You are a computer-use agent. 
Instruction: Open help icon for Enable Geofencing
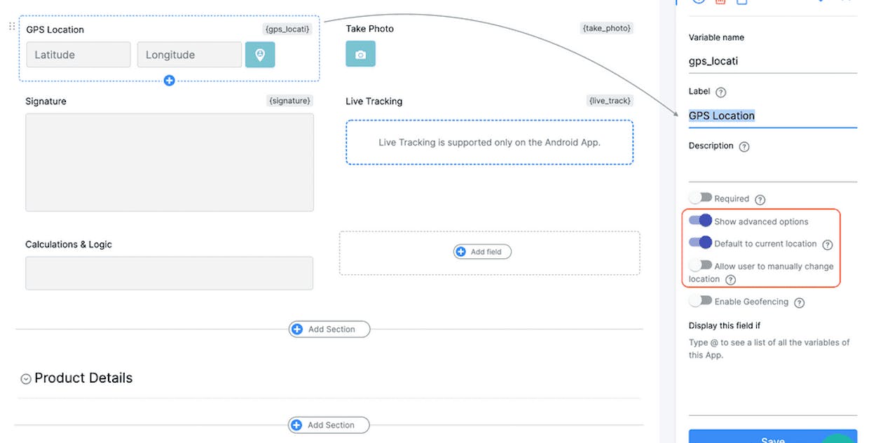pyautogui.click(x=800, y=303)
